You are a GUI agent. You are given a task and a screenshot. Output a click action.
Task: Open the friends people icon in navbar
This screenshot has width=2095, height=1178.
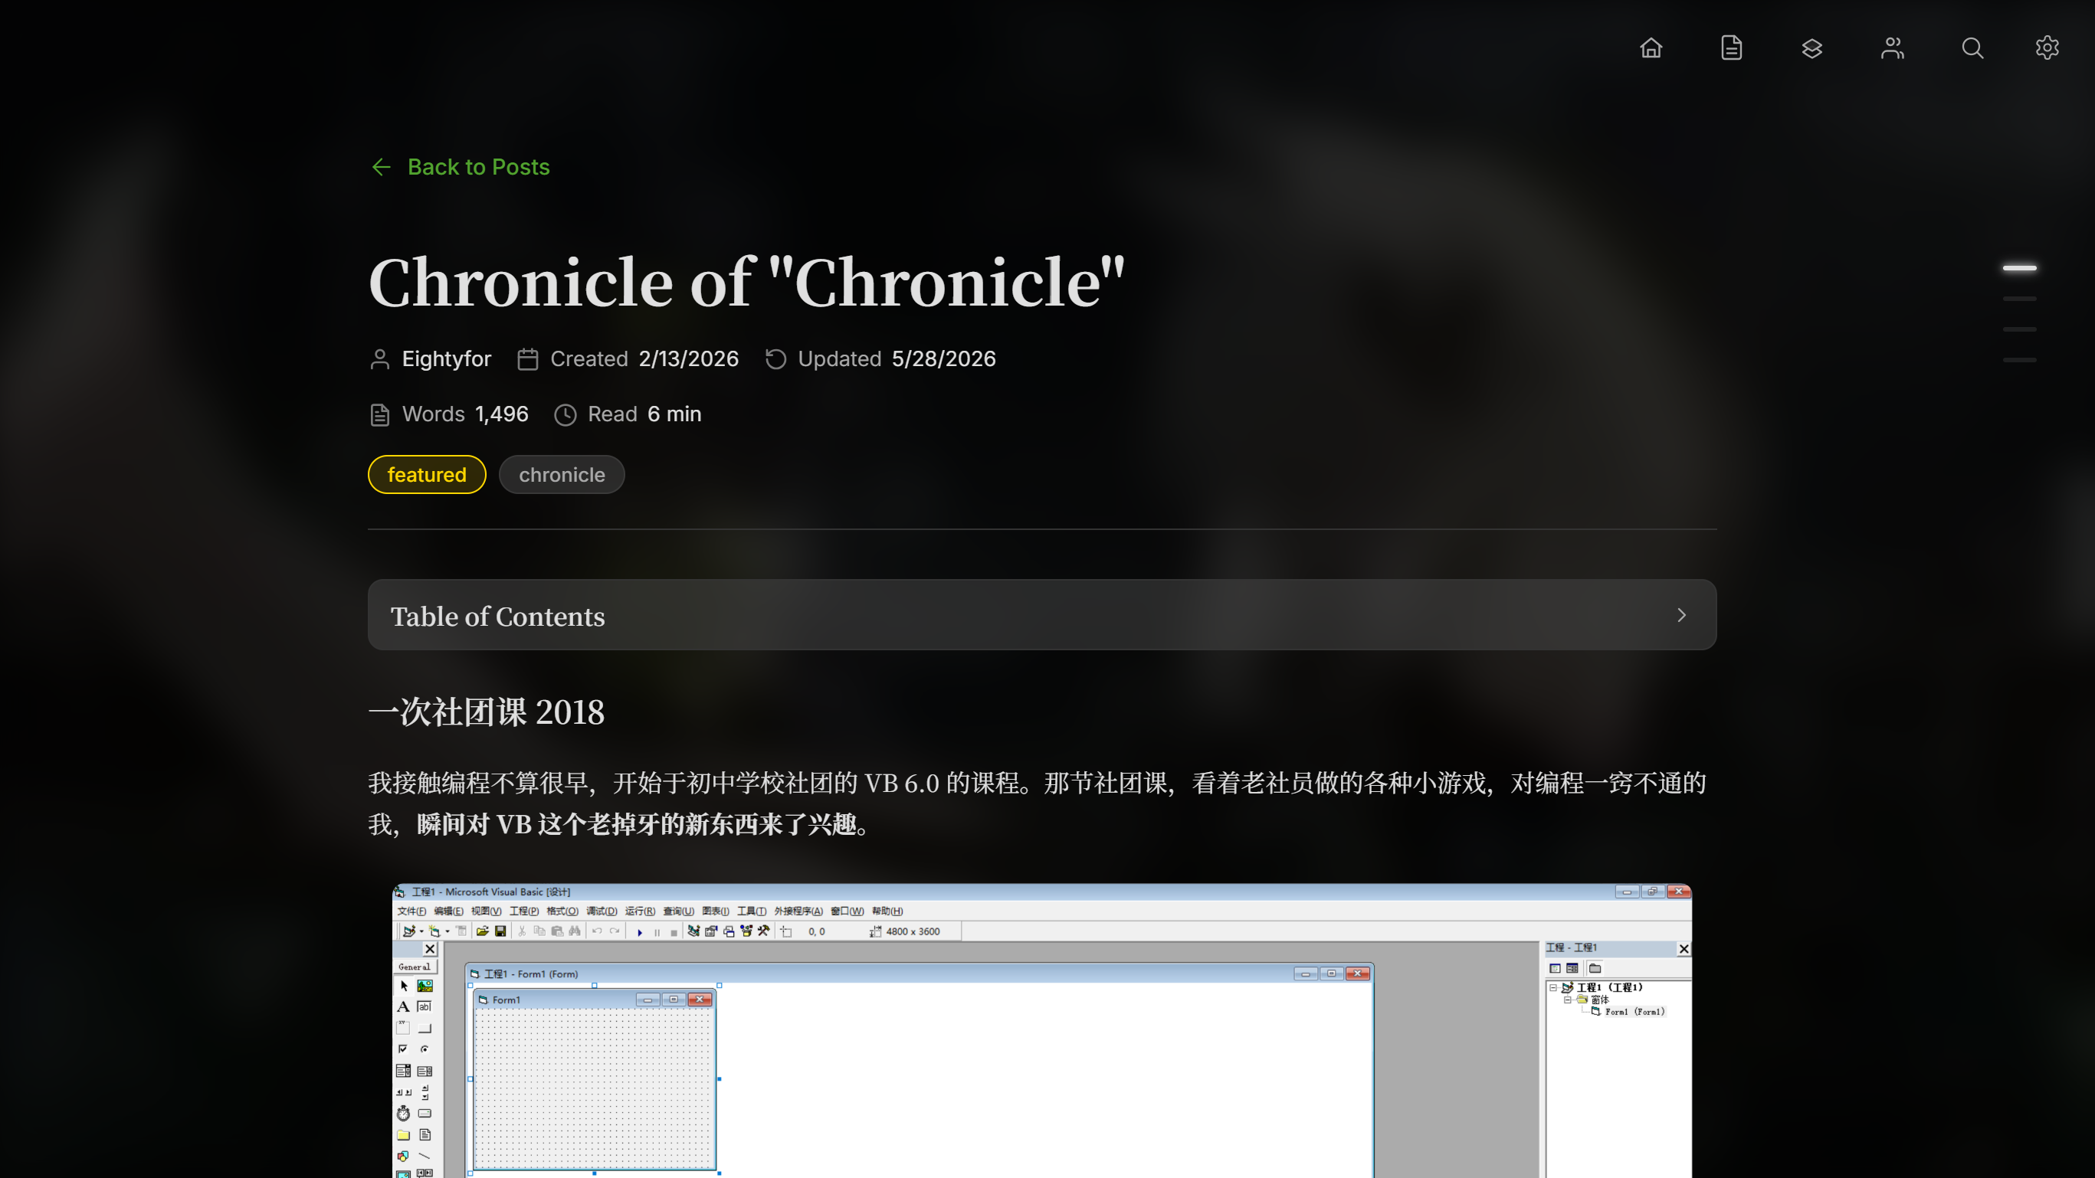pos(1893,48)
